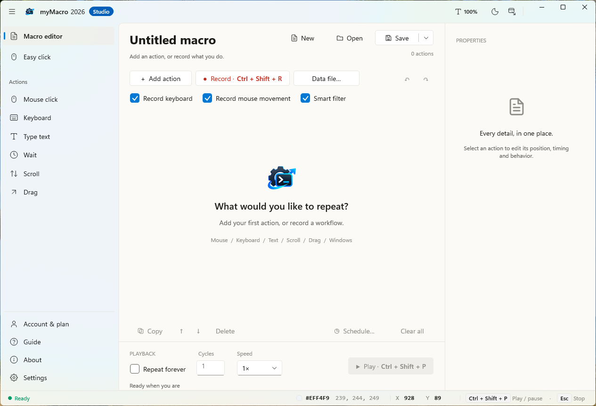Add a Scroll action from sidebar
Screen dimensions: 596x406
coord(59,174)
